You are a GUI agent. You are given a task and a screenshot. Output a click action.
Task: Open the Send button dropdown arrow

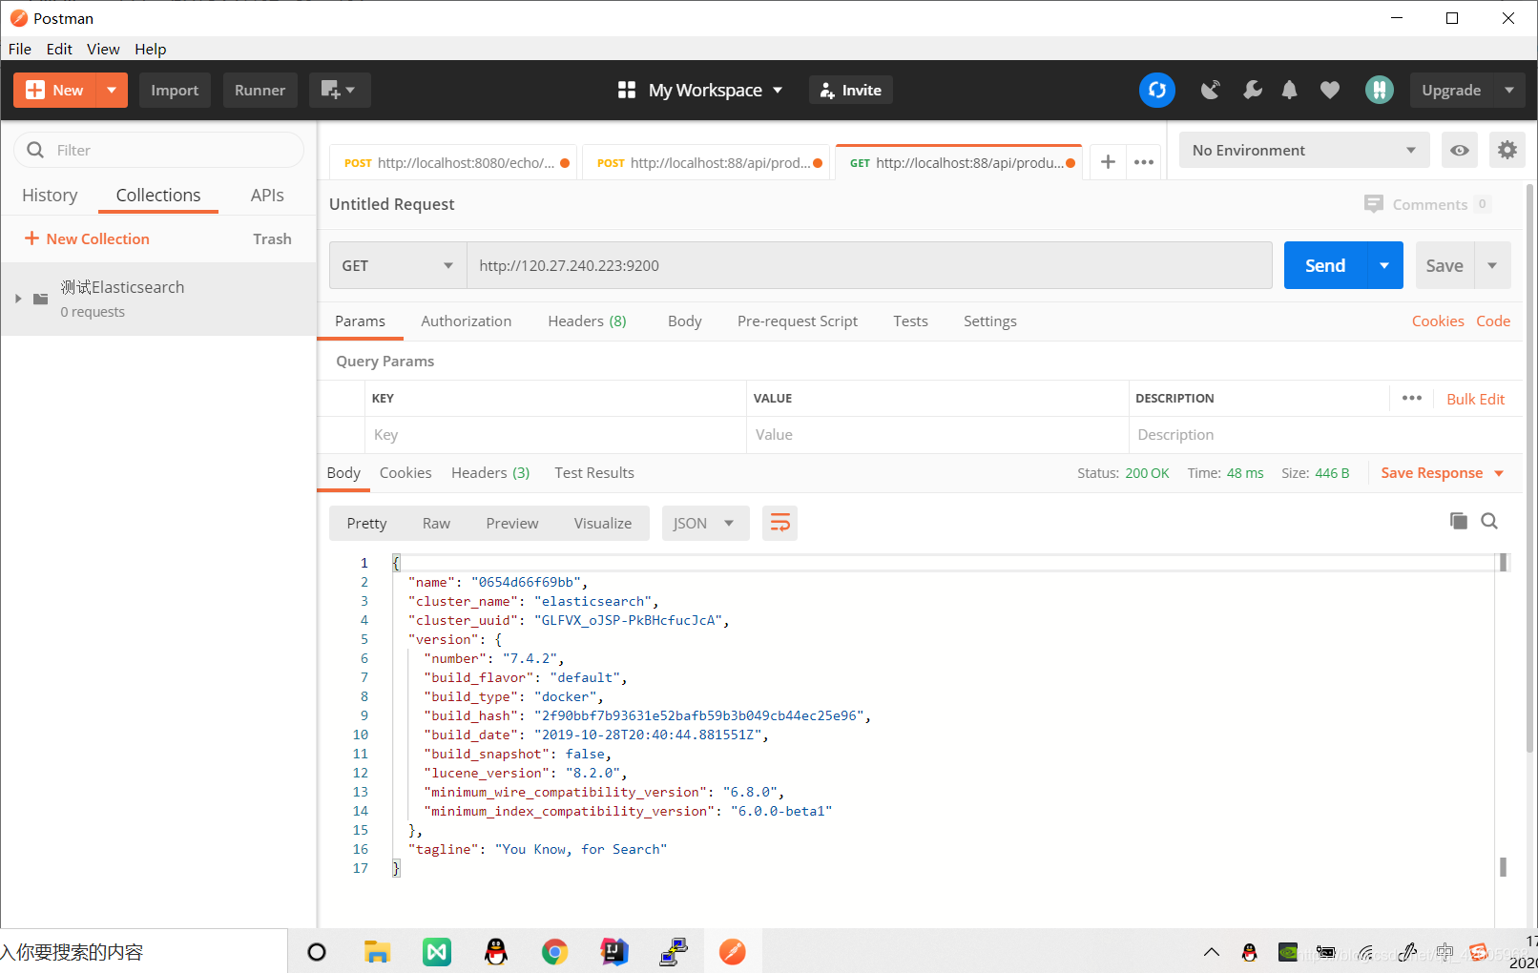[1384, 265]
